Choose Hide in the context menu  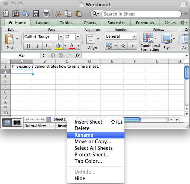tap(96, 178)
